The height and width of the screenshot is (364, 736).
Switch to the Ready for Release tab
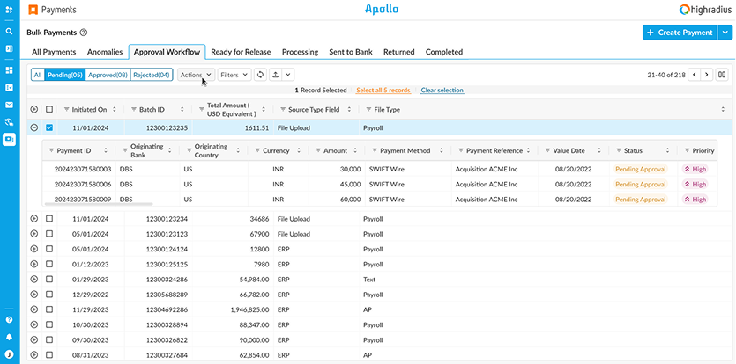point(241,52)
